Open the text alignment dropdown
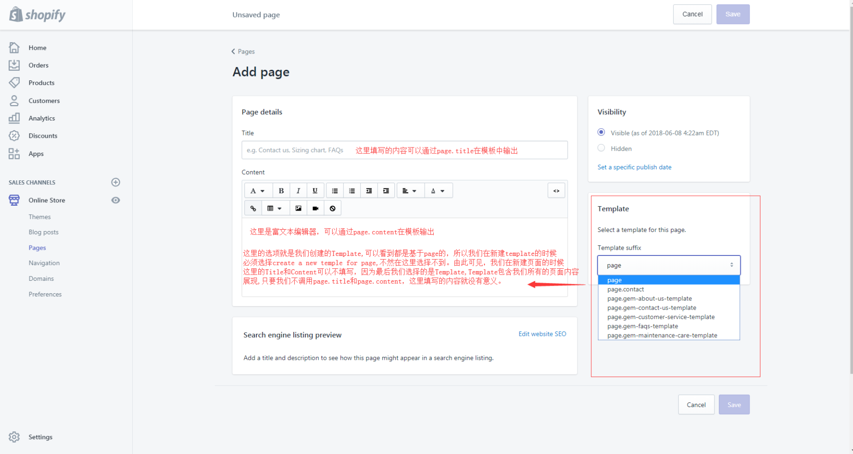The height and width of the screenshot is (454, 853). pos(411,190)
